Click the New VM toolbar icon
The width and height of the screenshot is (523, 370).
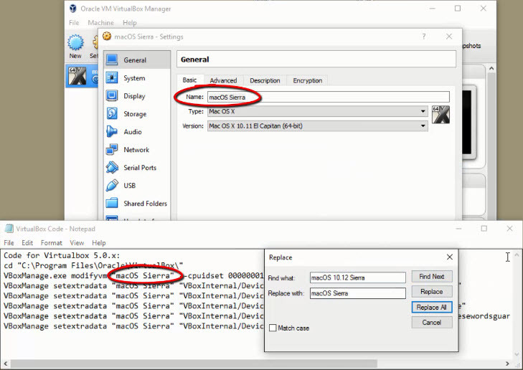[x=75, y=43]
